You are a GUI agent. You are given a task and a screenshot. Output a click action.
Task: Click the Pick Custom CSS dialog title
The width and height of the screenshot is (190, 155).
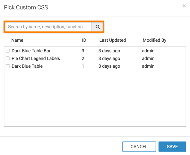click(26, 7)
